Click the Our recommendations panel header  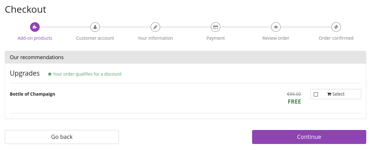tap(185, 58)
